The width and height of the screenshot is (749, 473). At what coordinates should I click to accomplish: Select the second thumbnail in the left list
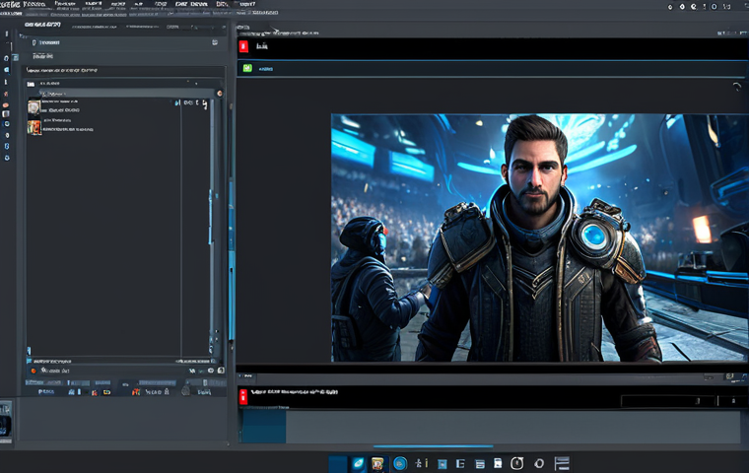pos(34,127)
